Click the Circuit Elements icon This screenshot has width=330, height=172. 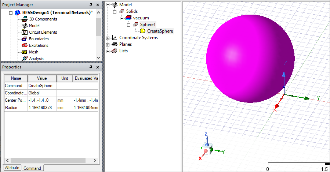25,32
